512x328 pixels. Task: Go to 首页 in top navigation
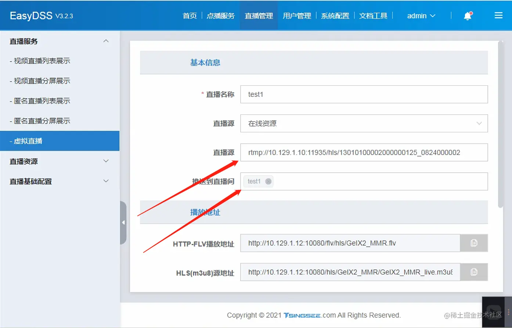tap(190, 16)
